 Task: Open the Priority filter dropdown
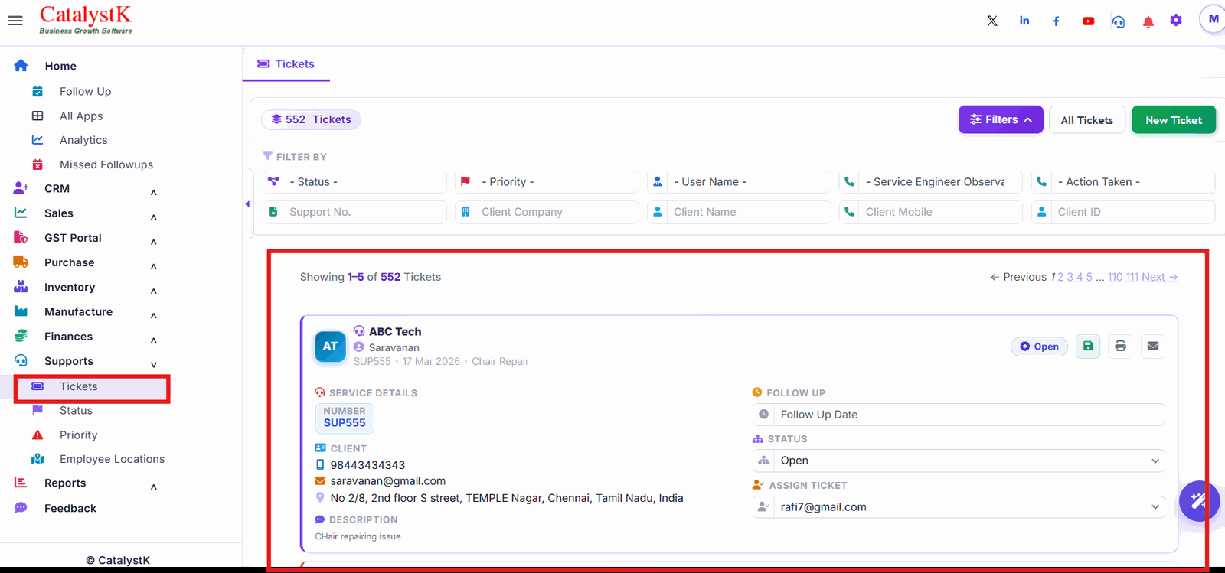click(x=547, y=182)
